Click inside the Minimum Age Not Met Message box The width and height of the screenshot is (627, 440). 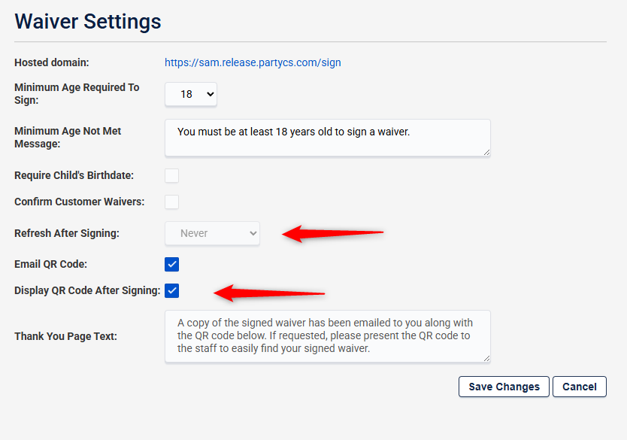327,138
